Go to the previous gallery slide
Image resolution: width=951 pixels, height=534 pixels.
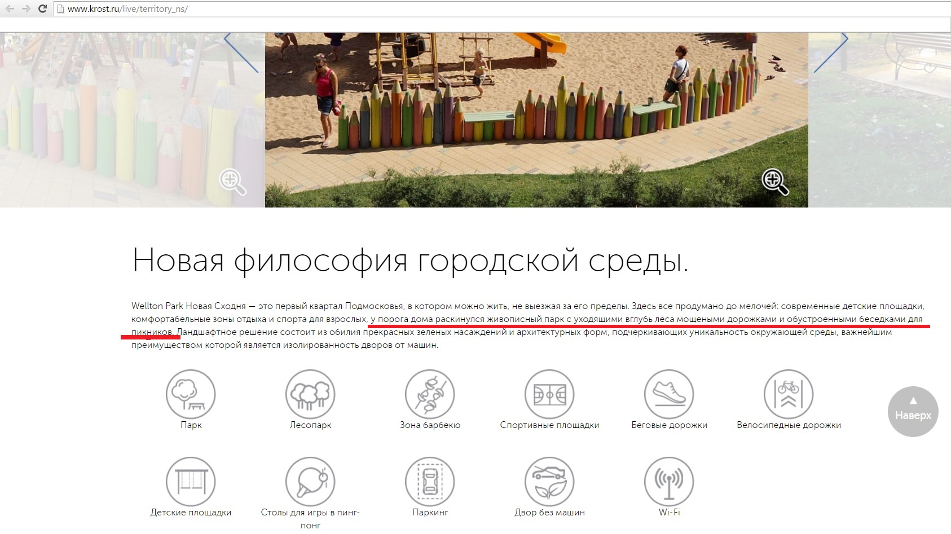pyautogui.click(x=241, y=52)
